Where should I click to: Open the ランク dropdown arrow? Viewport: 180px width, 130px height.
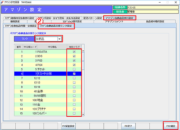(x=60, y=39)
